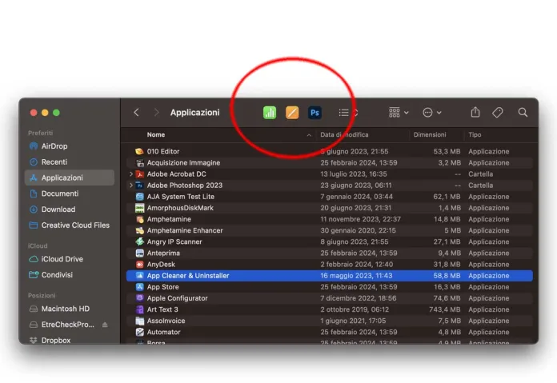Click the Amphetamine Enhancer file name
Viewport: 557px width, 383px height.
(x=185, y=230)
